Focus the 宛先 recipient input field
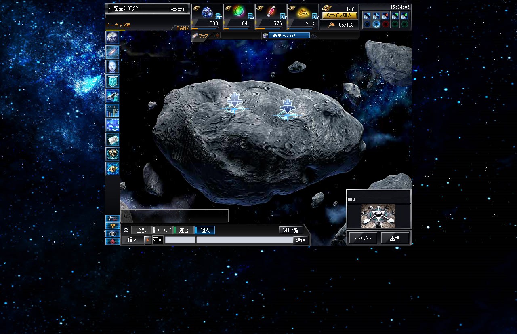517x334 pixels. (180, 240)
